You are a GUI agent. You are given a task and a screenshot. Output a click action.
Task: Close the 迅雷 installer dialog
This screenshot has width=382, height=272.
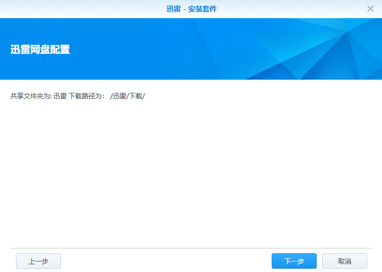370,9
